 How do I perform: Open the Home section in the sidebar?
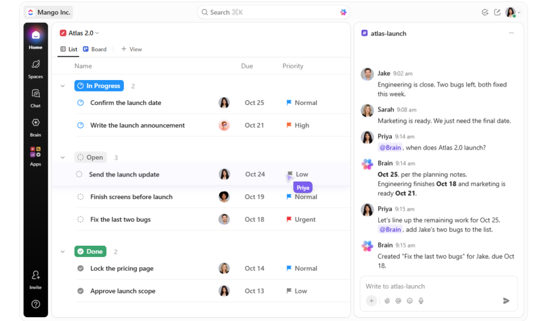(36, 39)
